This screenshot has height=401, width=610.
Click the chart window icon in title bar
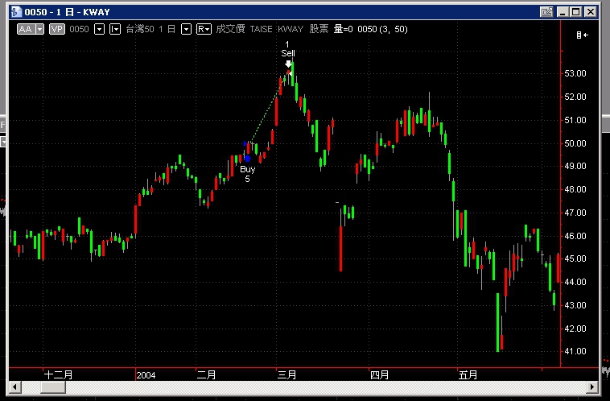click(x=16, y=12)
